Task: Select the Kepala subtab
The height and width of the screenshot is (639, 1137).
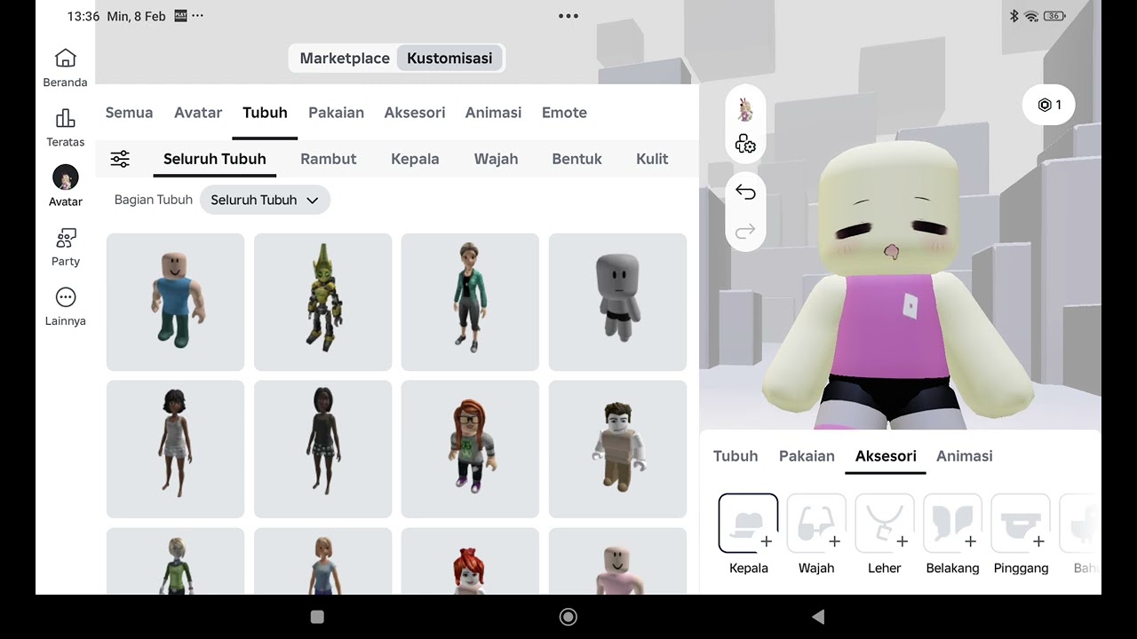Action: pyautogui.click(x=415, y=159)
